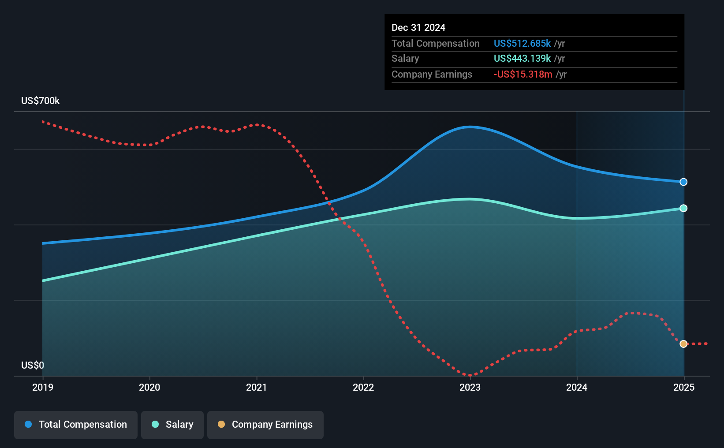Toggle the Total Compensation legend button

tap(76, 425)
